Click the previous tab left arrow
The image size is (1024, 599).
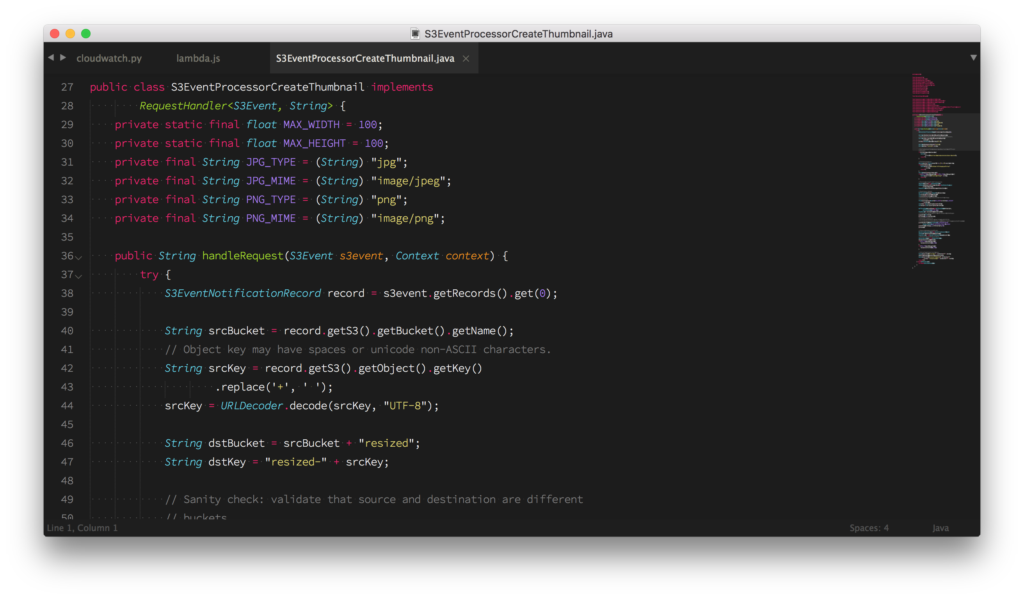point(51,58)
